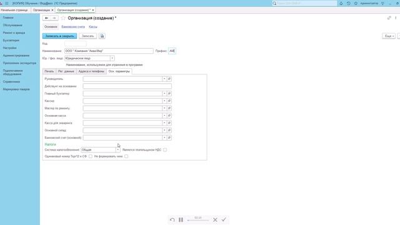Switch to the Рег. данные tab
400x225 pixels.
point(66,71)
